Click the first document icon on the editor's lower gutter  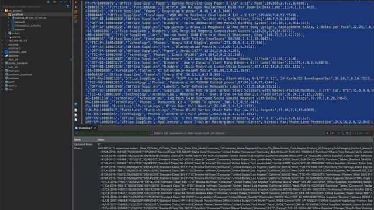click(x=76, y=110)
